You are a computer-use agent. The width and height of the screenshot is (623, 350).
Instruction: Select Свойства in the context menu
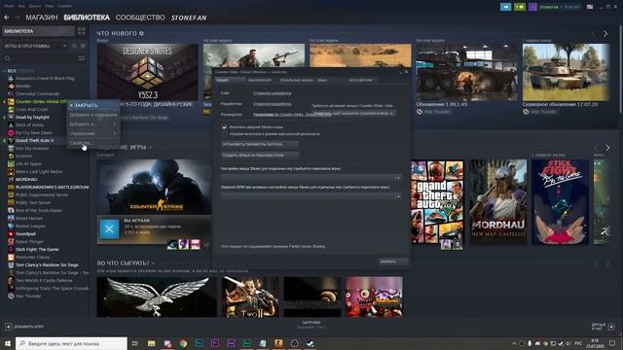point(93,143)
